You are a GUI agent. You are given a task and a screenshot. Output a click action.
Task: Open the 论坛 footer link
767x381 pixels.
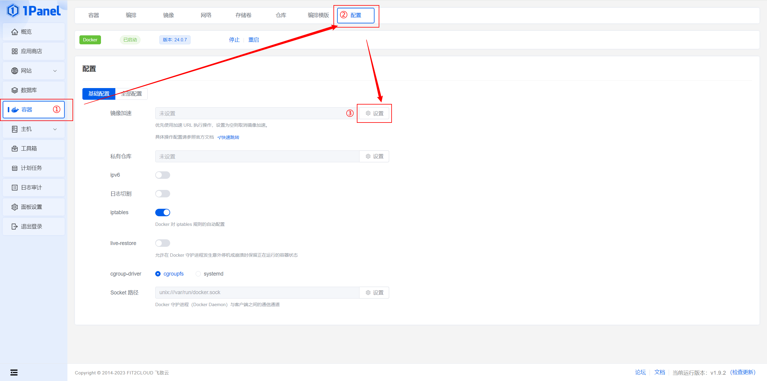pyautogui.click(x=640, y=372)
